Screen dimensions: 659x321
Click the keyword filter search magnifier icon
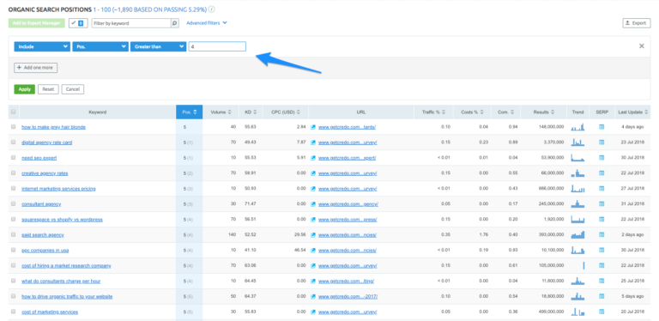(175, 23)
